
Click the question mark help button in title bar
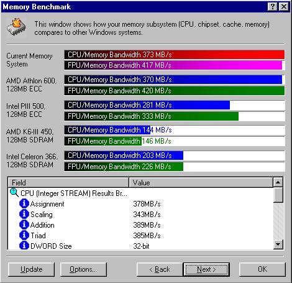click(273, 7)
